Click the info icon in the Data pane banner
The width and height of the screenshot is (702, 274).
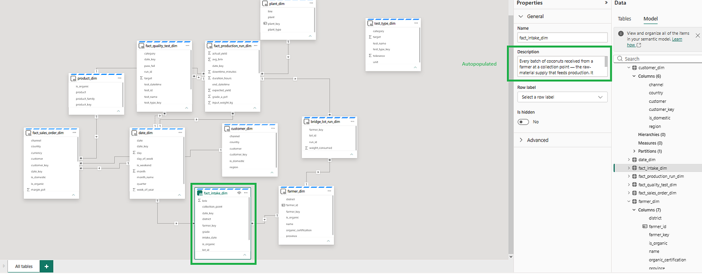[x=621, y=34]
